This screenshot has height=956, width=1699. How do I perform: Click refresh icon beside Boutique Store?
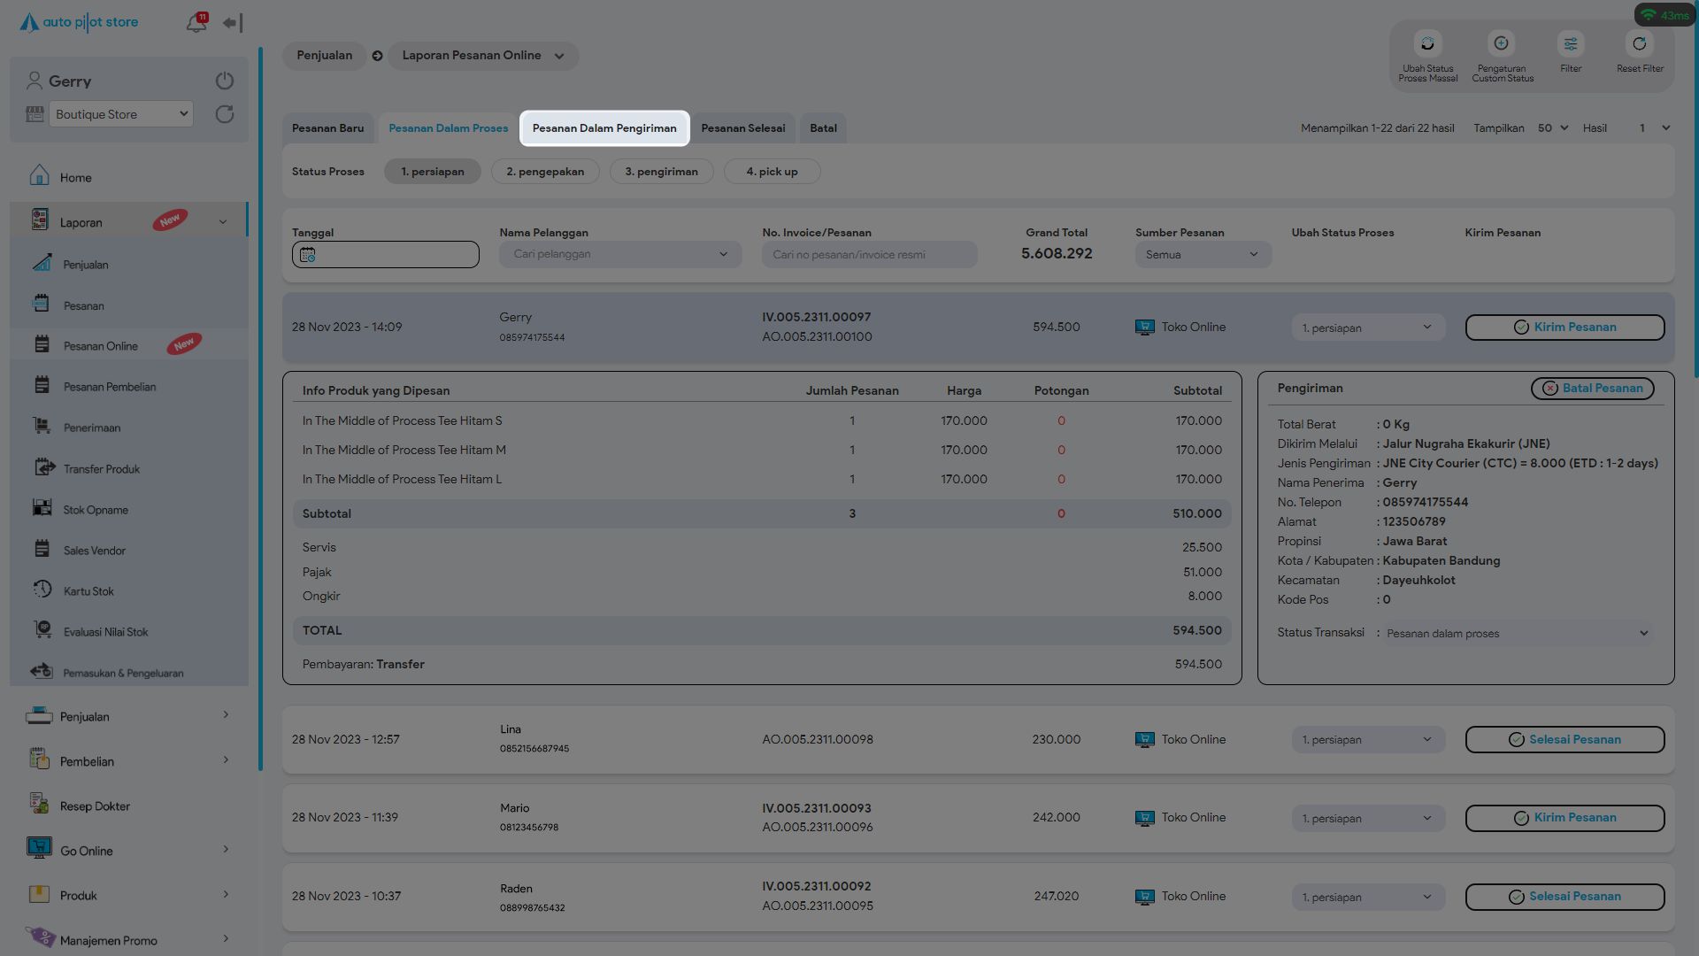click(x=225, y=114)
